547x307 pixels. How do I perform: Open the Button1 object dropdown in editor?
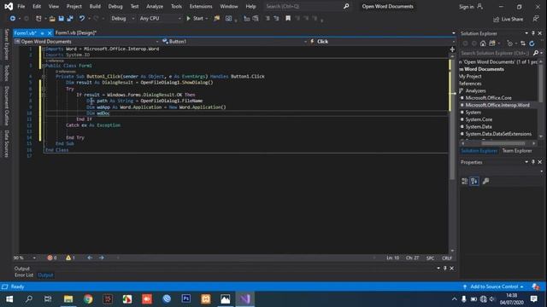pos(234,42)
